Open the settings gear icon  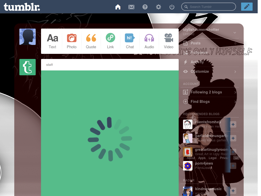click(159, 7)
